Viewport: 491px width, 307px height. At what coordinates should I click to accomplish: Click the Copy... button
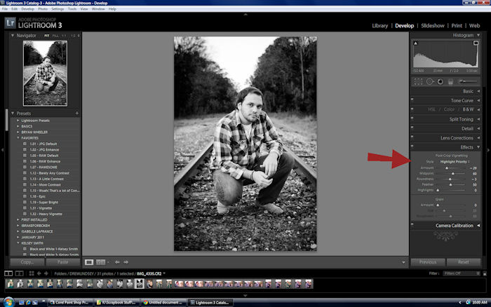[x=27, y=262]
